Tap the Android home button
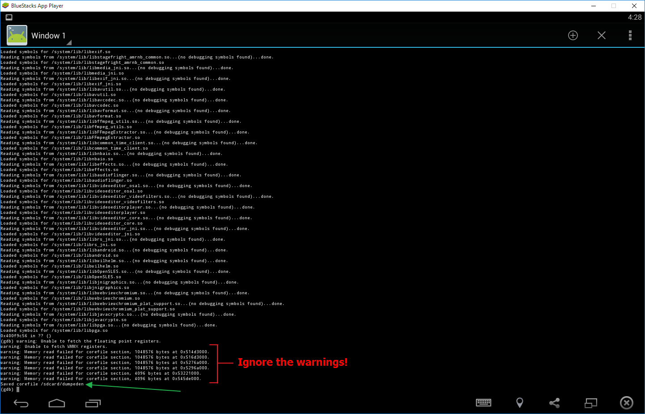The height and width of the screenshot is (414, 645). pos(57,404)
